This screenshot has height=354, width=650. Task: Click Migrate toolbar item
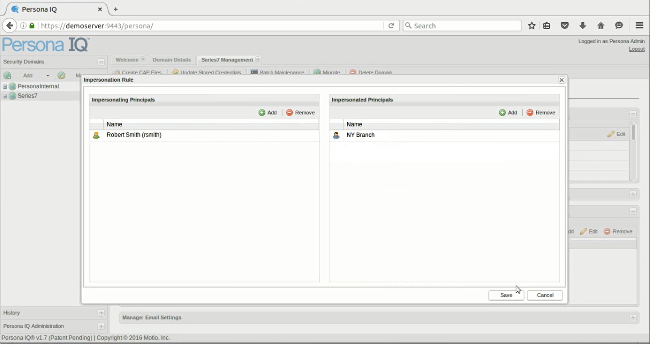(327, 72)
